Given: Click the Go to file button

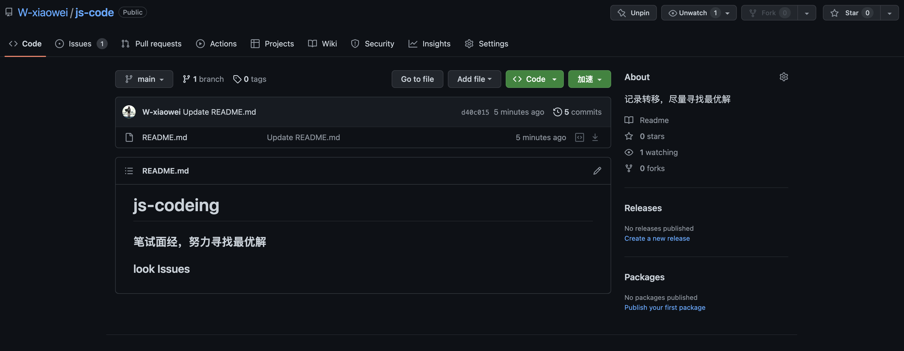Looking at the screenshot, I should coord(417,79).
